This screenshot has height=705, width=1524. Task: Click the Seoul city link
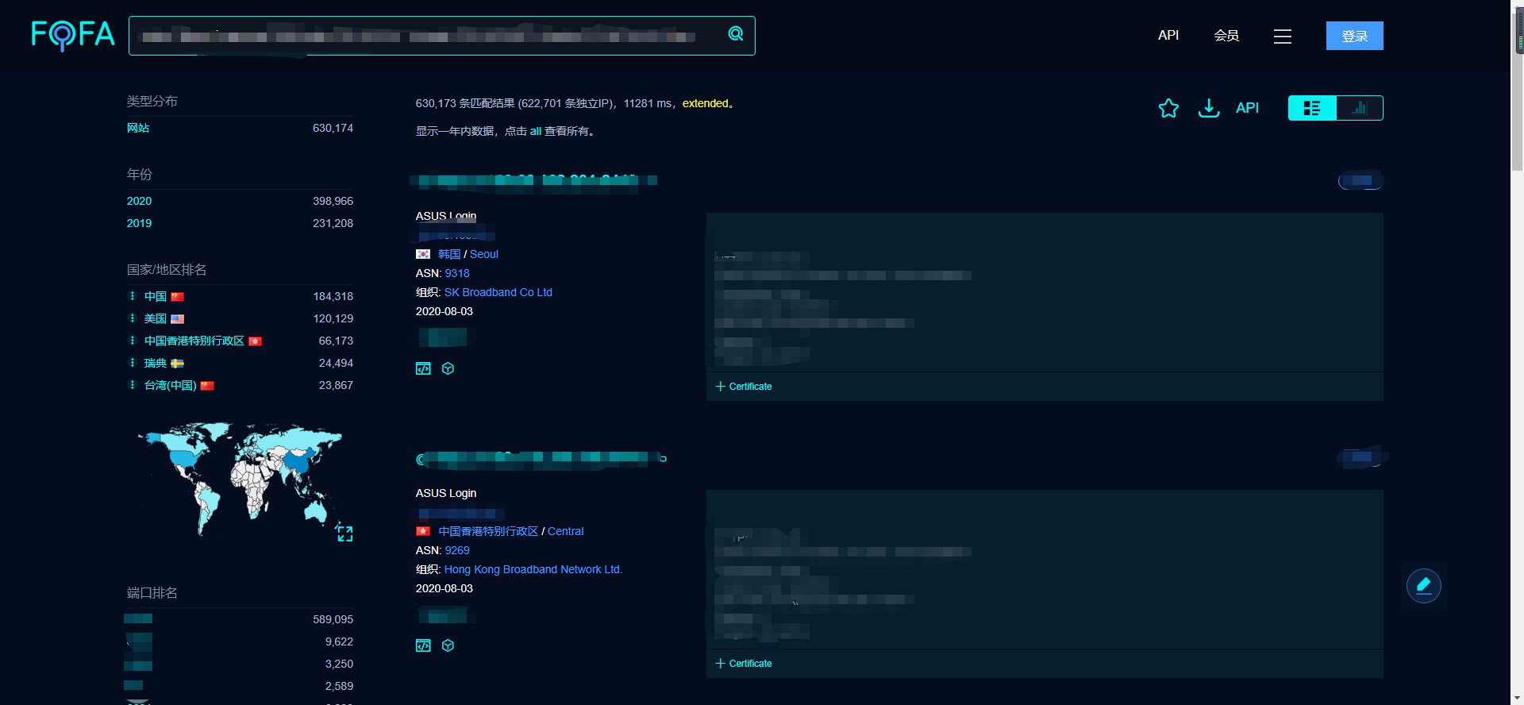coord(484,254)
